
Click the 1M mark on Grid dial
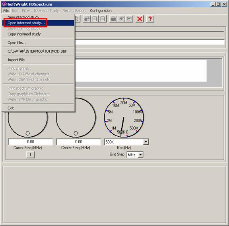(x=113, y=128)
